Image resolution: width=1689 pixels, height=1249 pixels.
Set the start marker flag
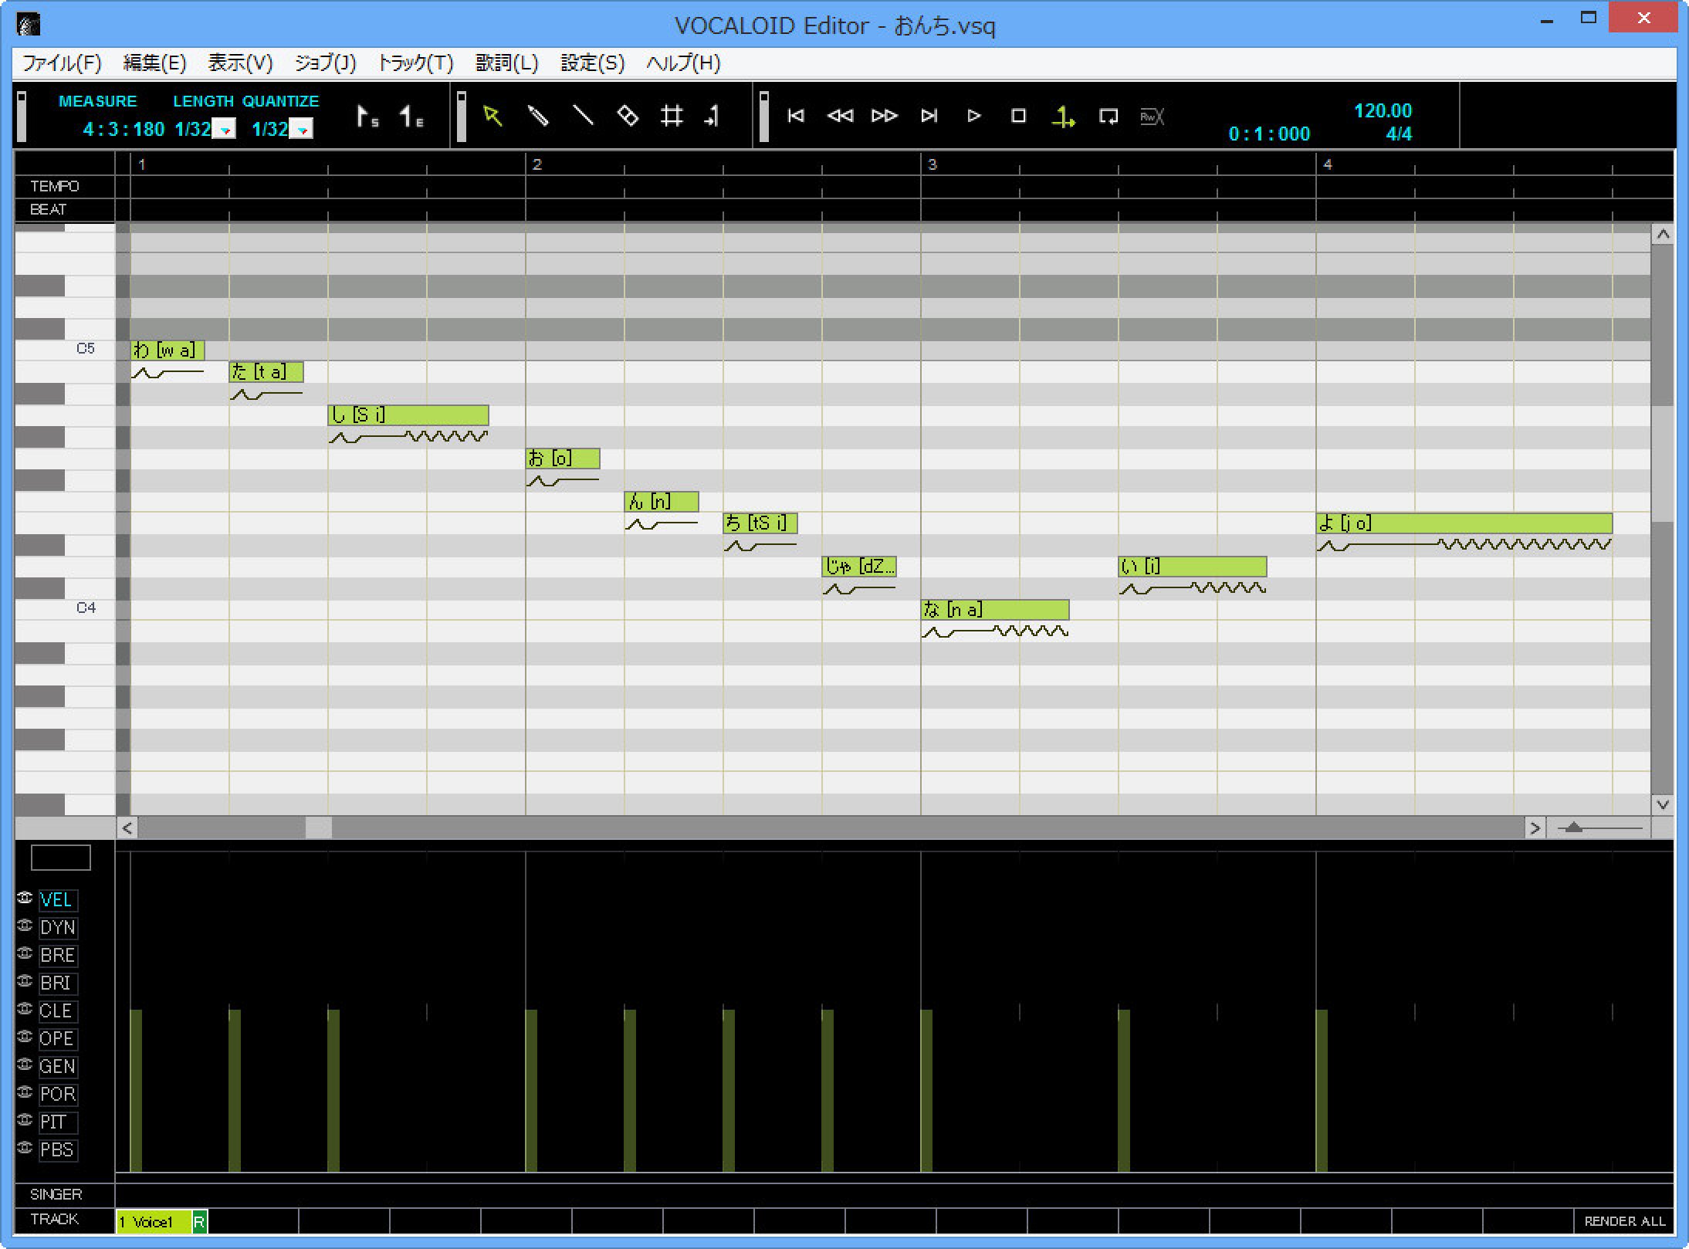tap(367, 117)
